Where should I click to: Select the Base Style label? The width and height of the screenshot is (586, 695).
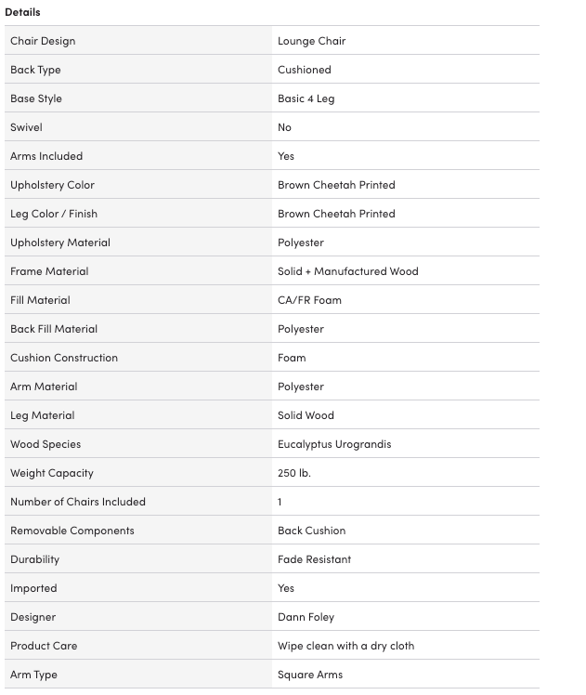click(36, 98)
